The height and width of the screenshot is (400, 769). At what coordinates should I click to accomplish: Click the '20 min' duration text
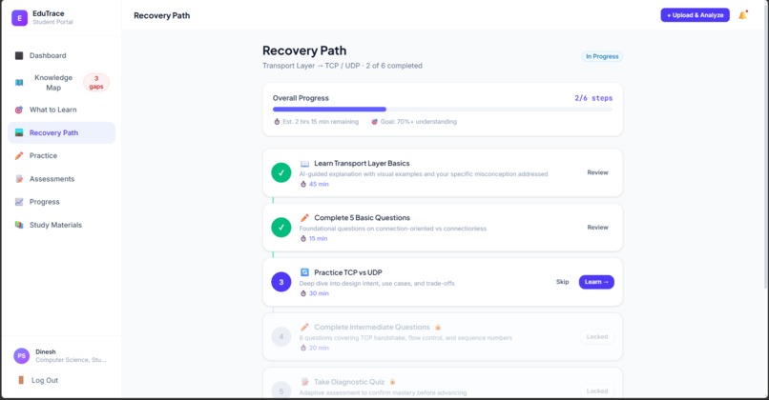(319, 348)
